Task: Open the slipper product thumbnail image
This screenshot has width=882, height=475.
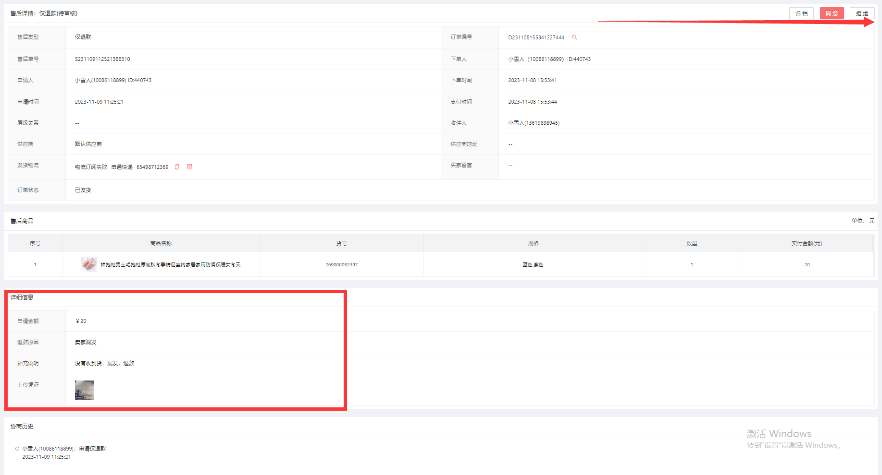Action: pos(89,264)
